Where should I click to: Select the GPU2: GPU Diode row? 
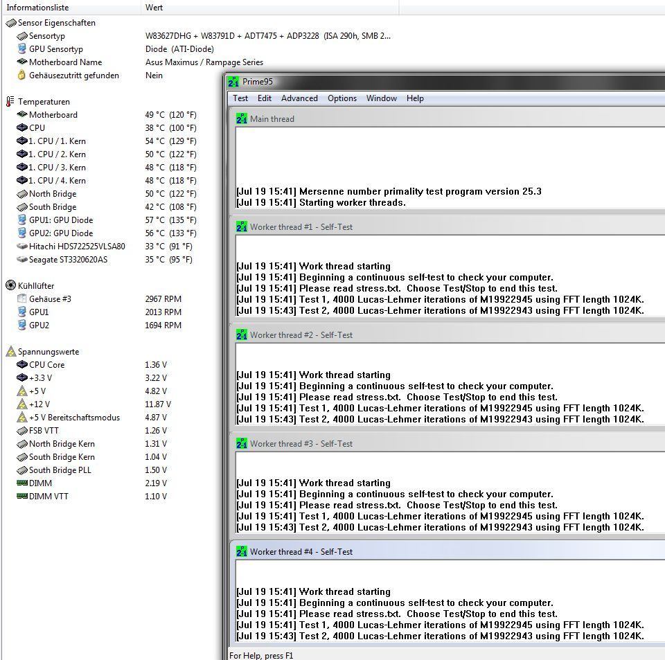(107, 233)
